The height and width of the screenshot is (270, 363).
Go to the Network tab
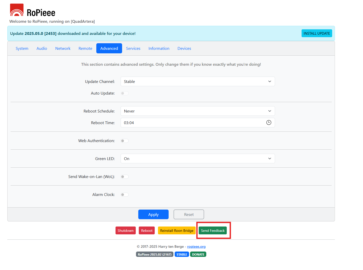63,48
